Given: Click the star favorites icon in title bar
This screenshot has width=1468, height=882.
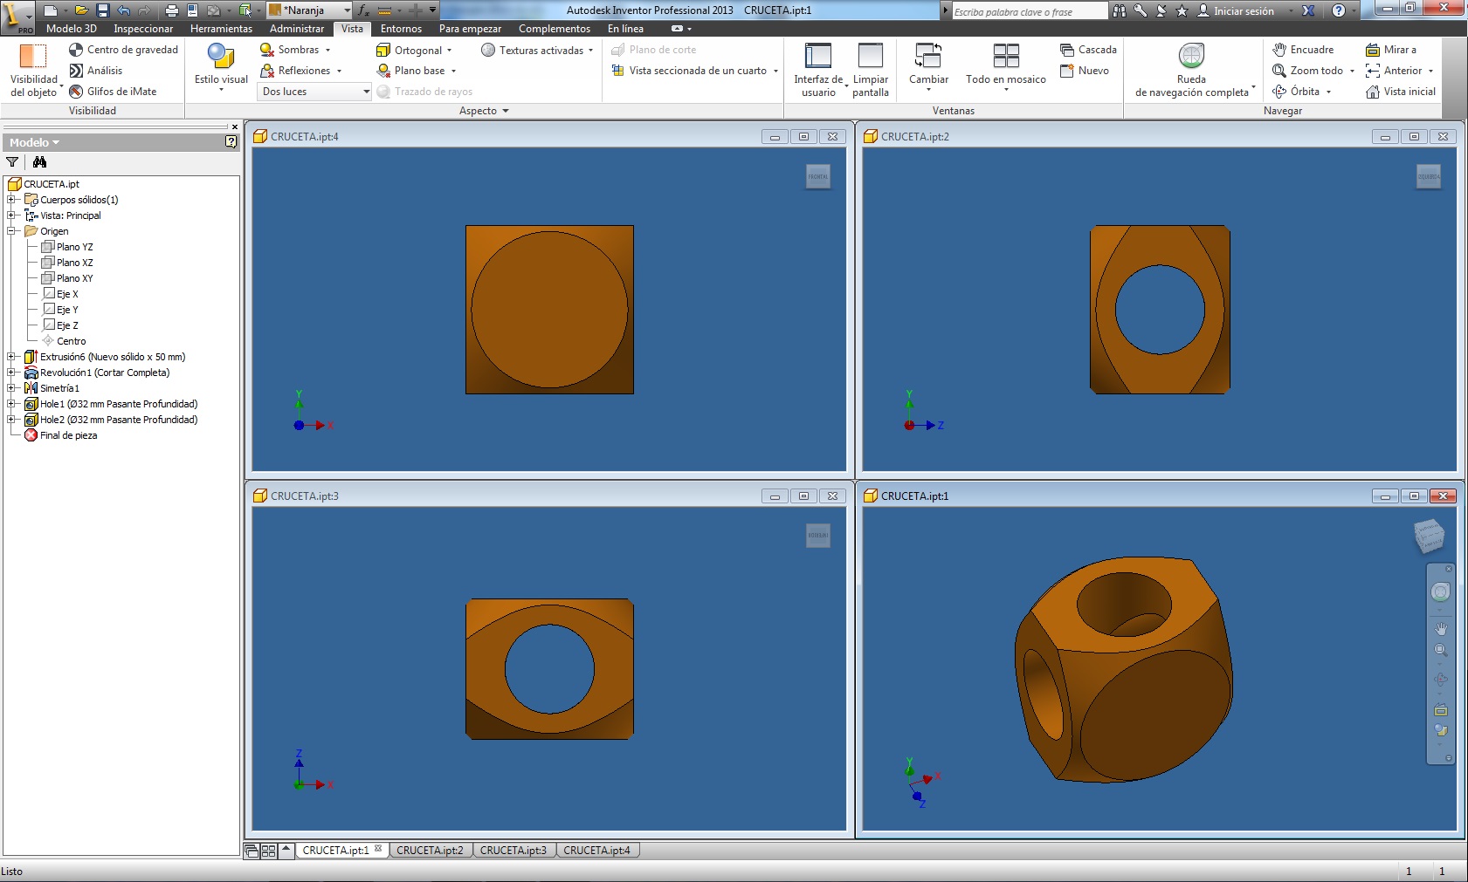Looking at the screenshot, I should (x=1182, y=10).
